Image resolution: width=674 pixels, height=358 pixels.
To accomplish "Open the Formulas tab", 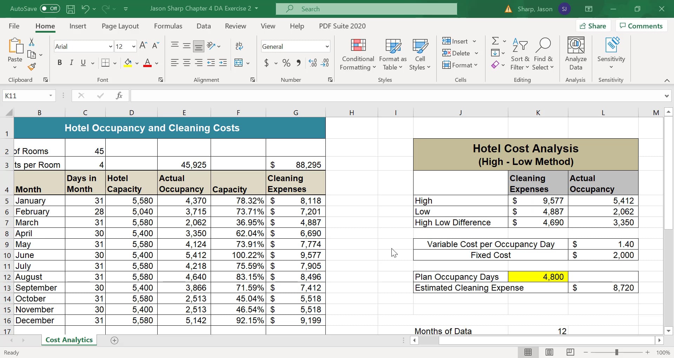I will point(168,26).
